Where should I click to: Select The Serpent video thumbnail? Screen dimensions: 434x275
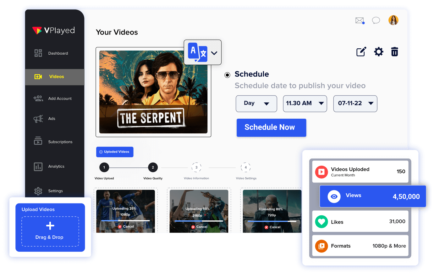point(153,91)
